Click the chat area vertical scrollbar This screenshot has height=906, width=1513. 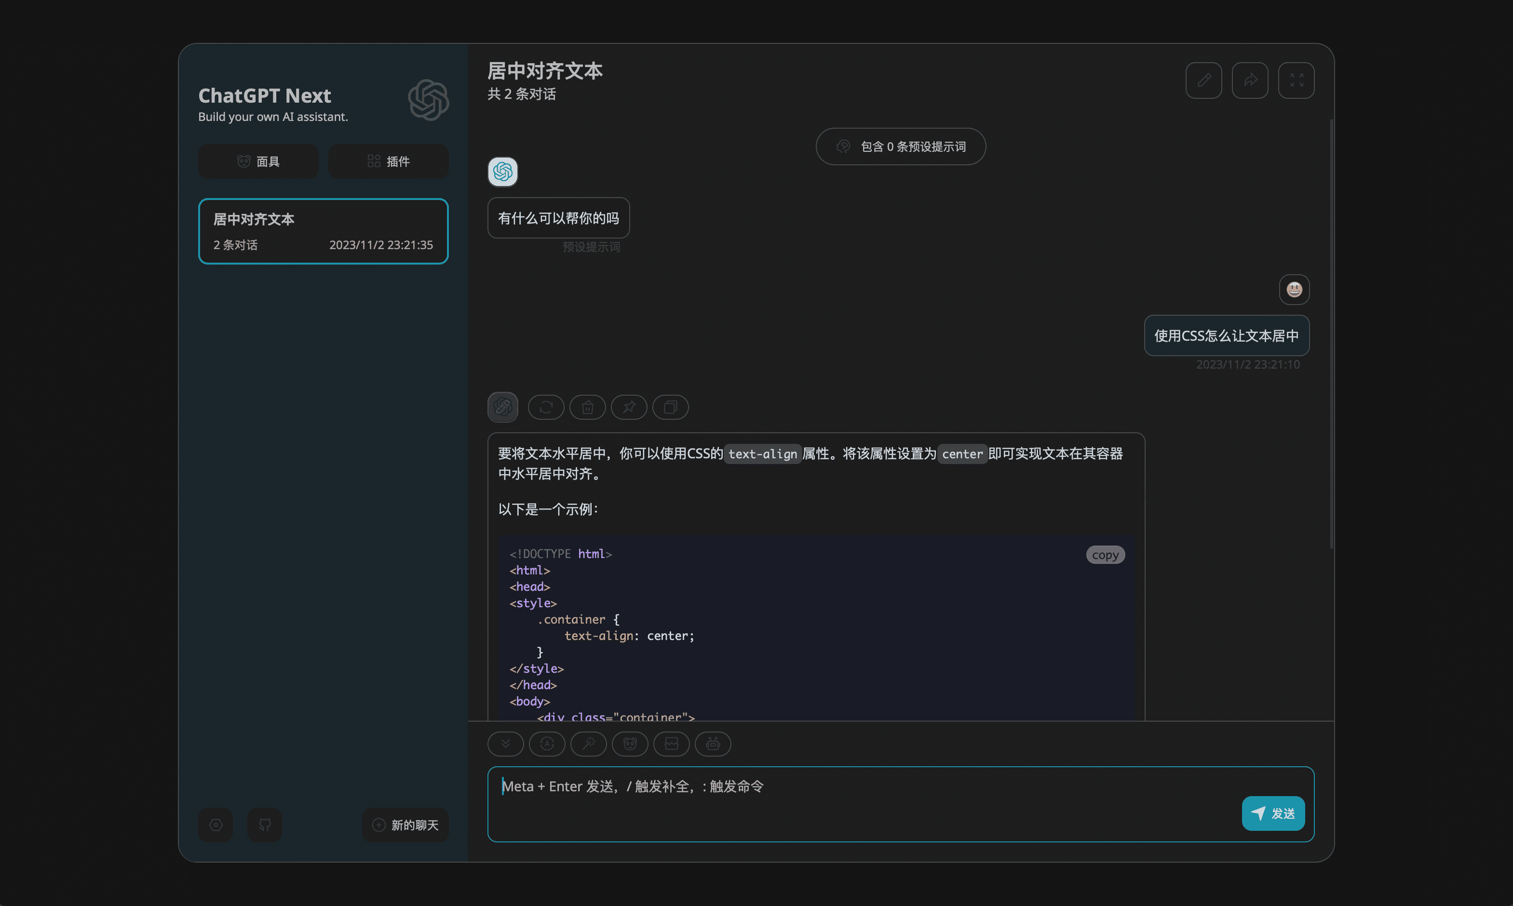point(1331,334)
